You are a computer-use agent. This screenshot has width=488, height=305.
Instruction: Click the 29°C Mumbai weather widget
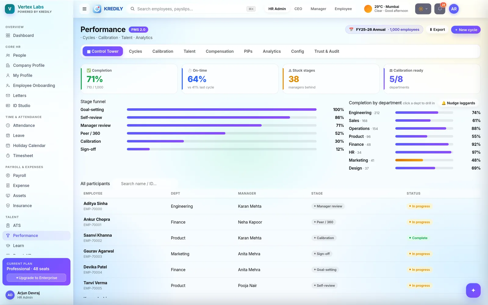point(386,9)
